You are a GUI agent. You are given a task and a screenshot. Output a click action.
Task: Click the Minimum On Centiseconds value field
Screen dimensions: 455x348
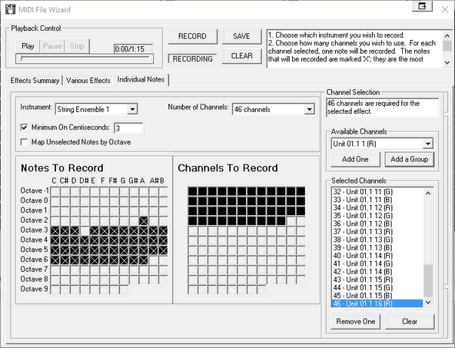(x=128, y=128)
